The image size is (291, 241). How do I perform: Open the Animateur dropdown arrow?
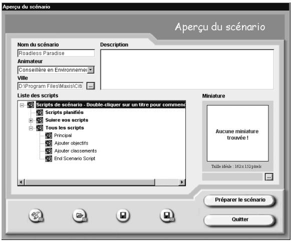pos(90,70)
